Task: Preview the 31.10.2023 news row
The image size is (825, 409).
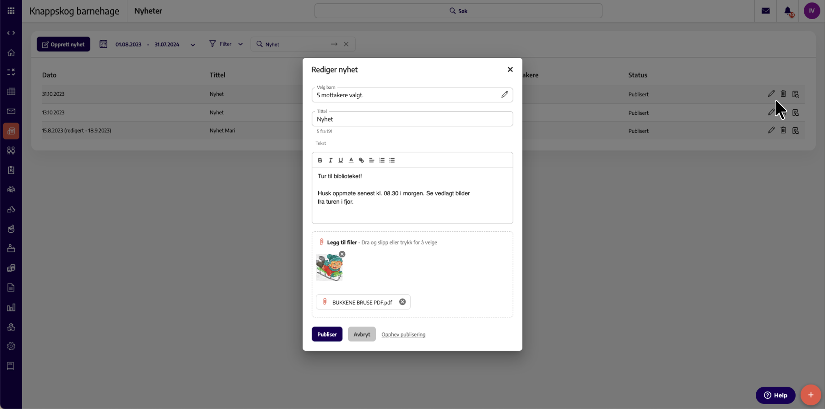Action: pyautogui.click(x=796, y=94)
